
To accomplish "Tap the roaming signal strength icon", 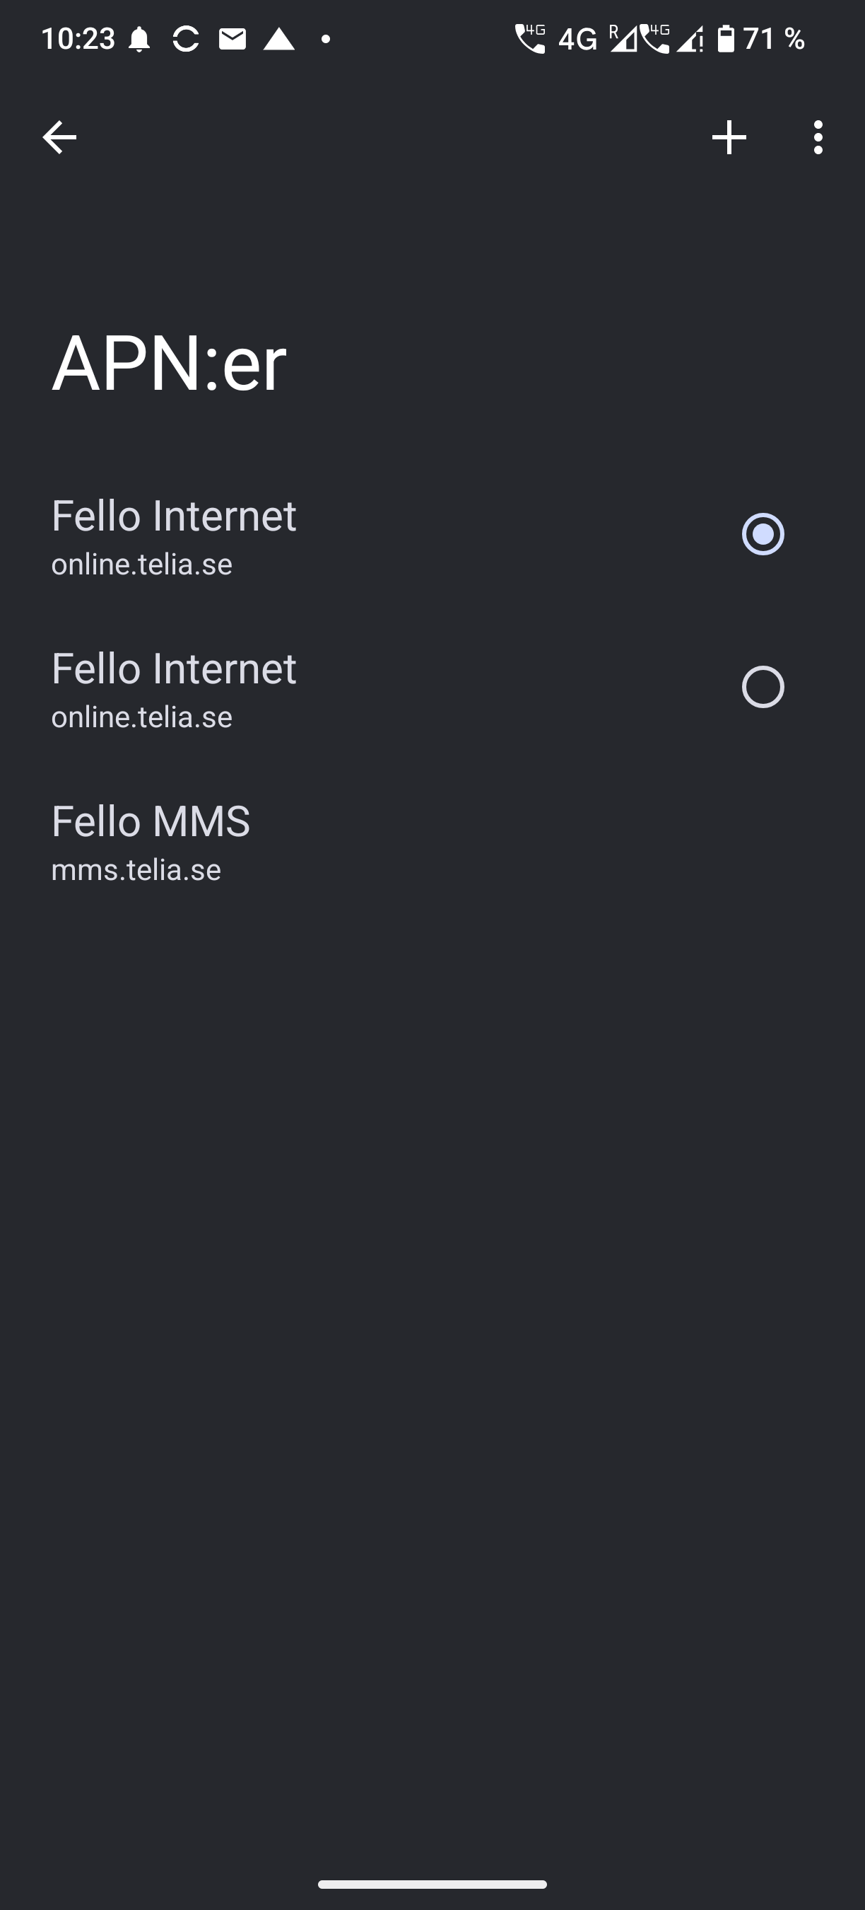I will [x=622, y=39].
